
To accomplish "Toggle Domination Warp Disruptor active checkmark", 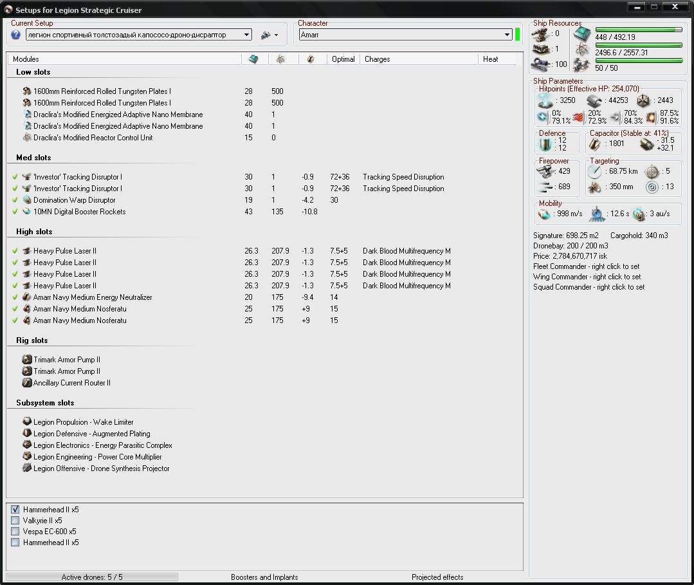I will point(15,200).
